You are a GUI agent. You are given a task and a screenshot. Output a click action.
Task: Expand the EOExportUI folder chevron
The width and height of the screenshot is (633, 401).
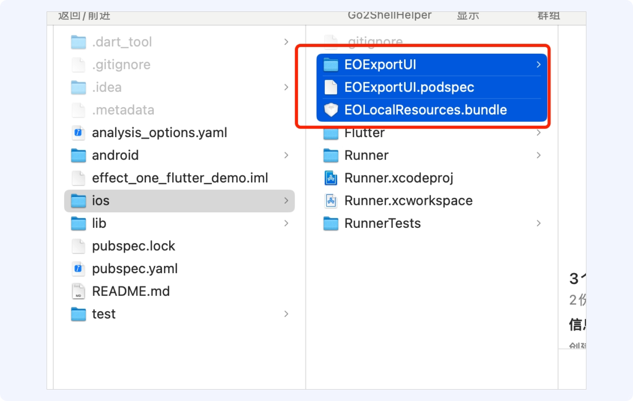click(538, 65)
